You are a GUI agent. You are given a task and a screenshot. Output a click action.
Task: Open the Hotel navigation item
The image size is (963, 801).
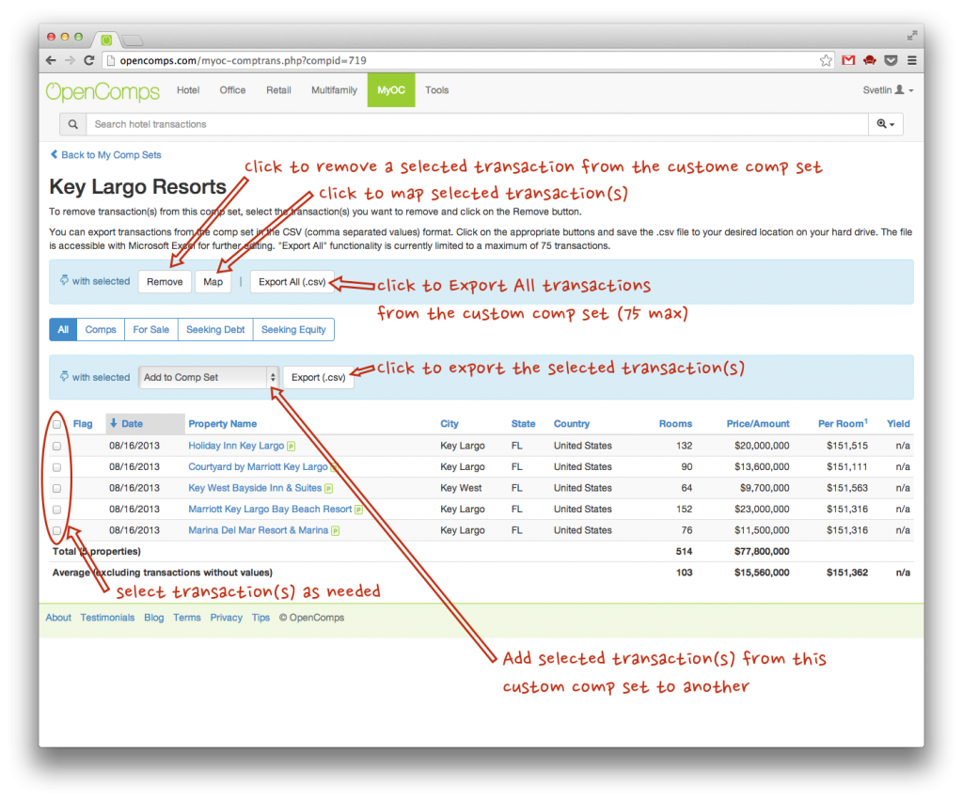click(188, 90)
